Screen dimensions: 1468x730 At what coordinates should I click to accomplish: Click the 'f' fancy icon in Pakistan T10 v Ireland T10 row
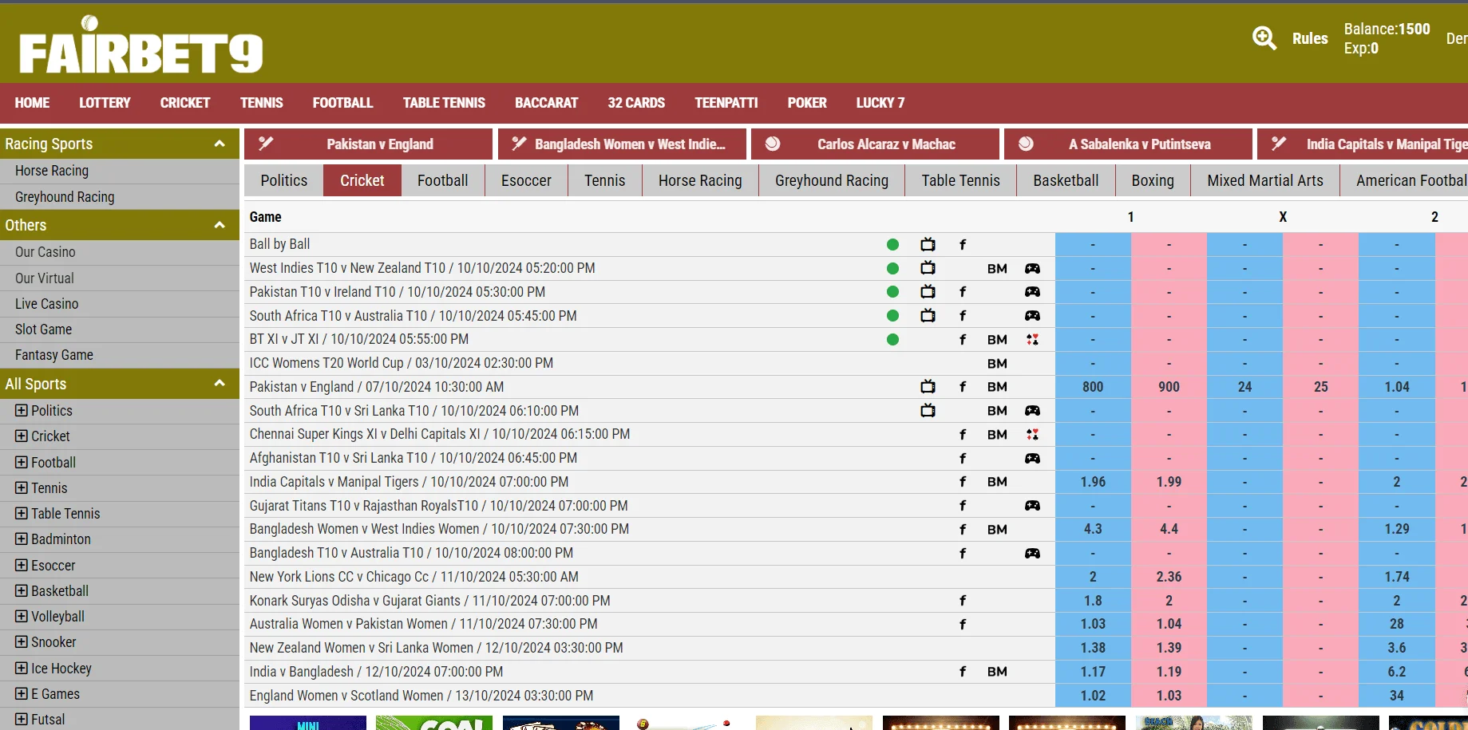click(x=963, y=292)
